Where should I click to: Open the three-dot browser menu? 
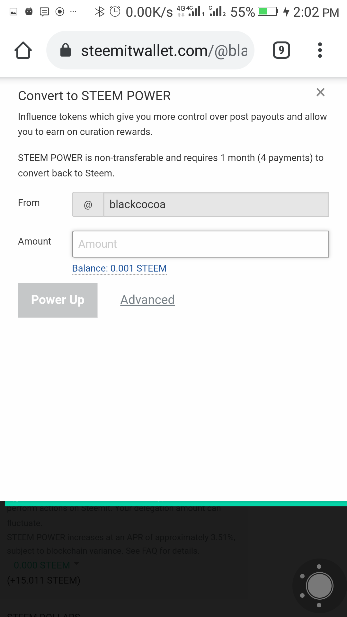point(320,50)
